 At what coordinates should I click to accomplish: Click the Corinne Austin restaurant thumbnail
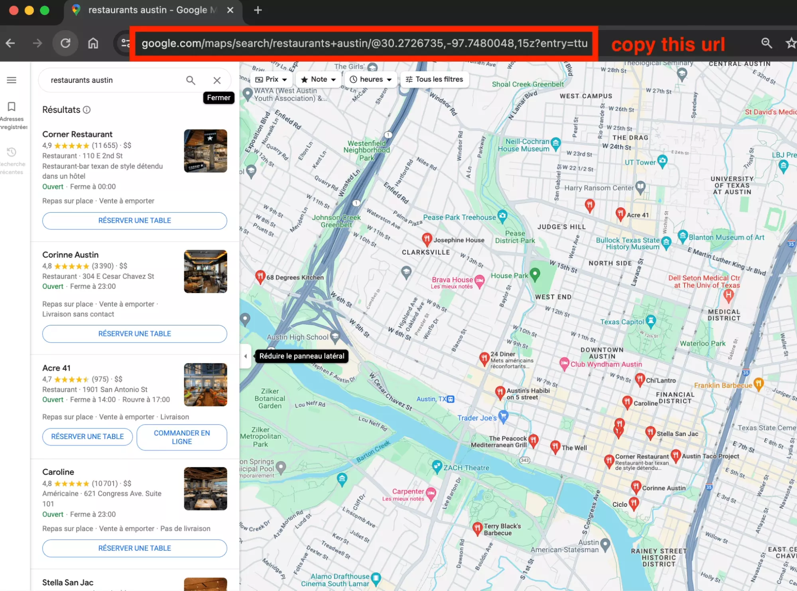205,271
